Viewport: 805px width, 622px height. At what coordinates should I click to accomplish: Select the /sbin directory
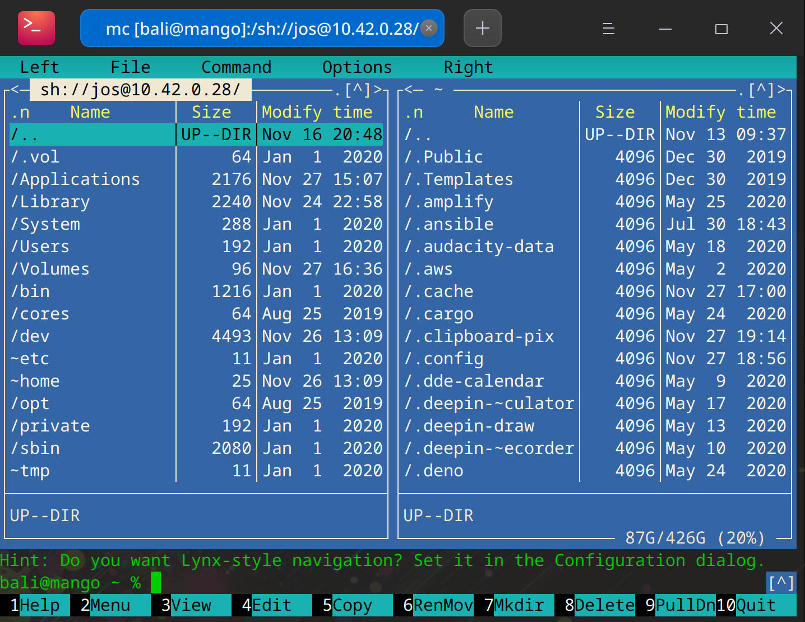pyautogui.click(x=196, y=448)
